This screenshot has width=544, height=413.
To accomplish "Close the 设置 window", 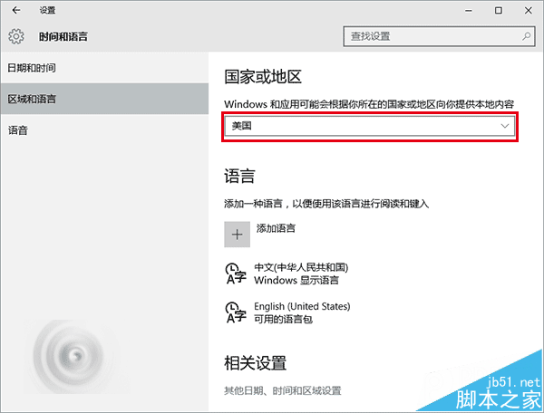I will click(528, 10).
